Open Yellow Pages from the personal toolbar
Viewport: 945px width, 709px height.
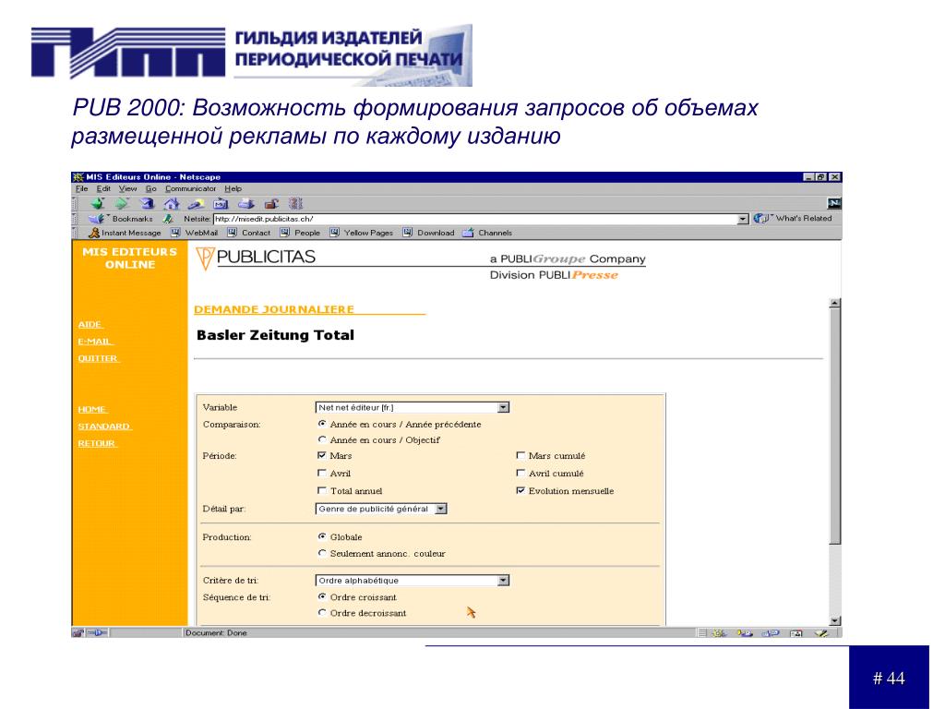362,233
